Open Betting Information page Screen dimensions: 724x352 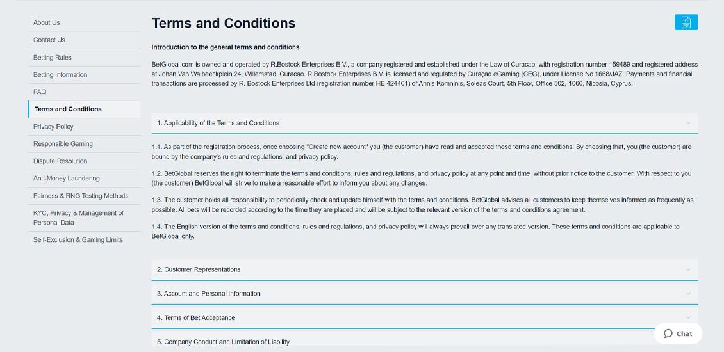tap(60, 75)
